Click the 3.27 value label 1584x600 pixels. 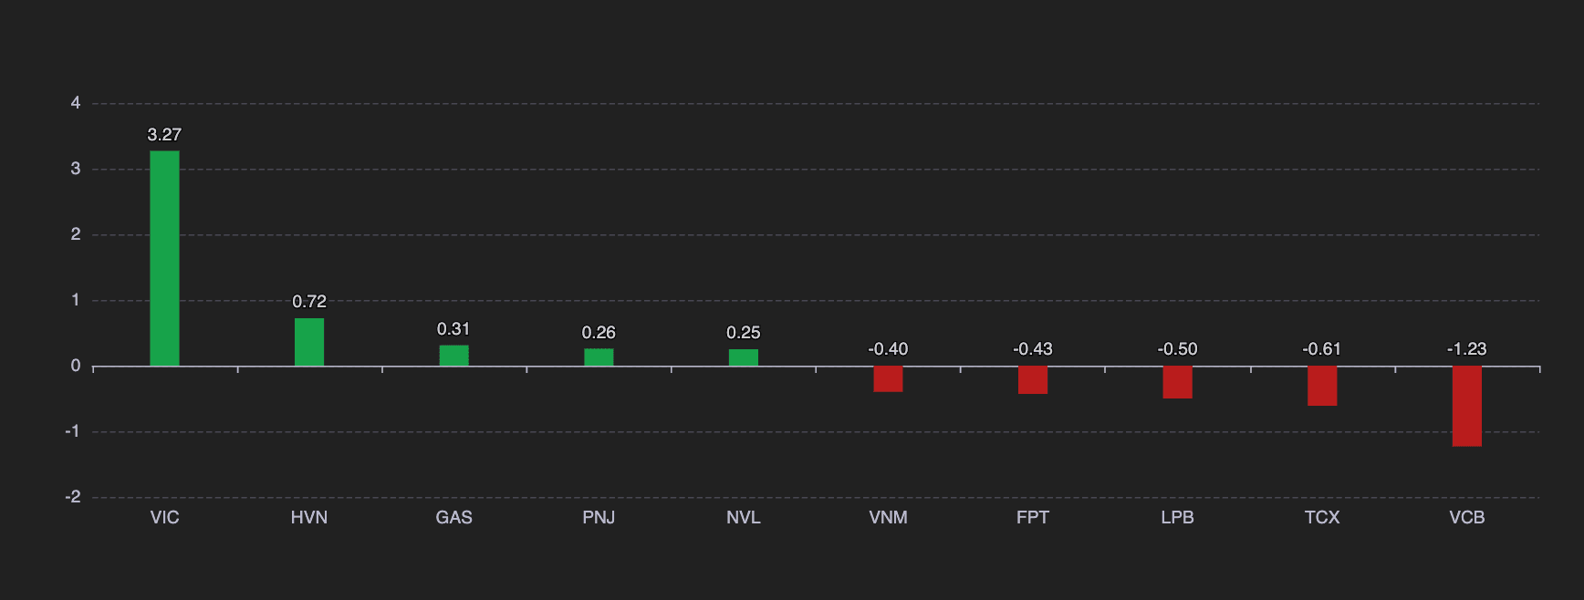pyautogui.click(x=164, y=135)
